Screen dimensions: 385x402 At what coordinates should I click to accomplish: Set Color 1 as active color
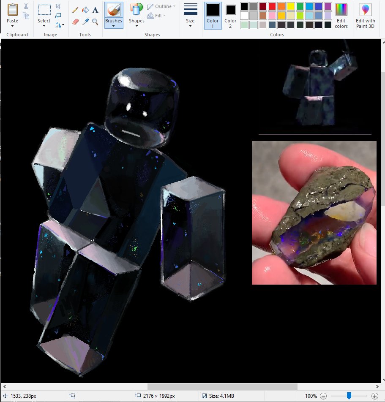pos(213,15)
